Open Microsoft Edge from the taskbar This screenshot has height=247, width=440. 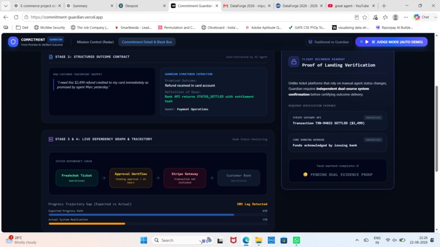point(246,240)
